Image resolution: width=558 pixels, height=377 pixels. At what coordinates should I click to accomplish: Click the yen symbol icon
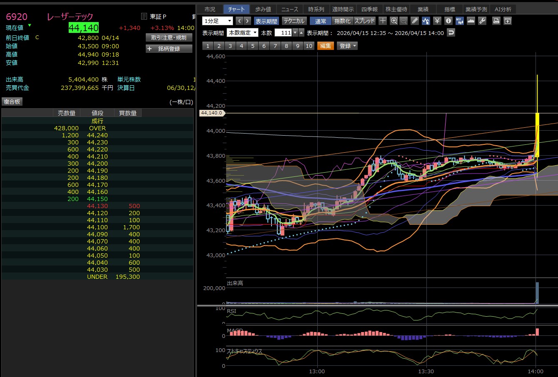point(437,21)
